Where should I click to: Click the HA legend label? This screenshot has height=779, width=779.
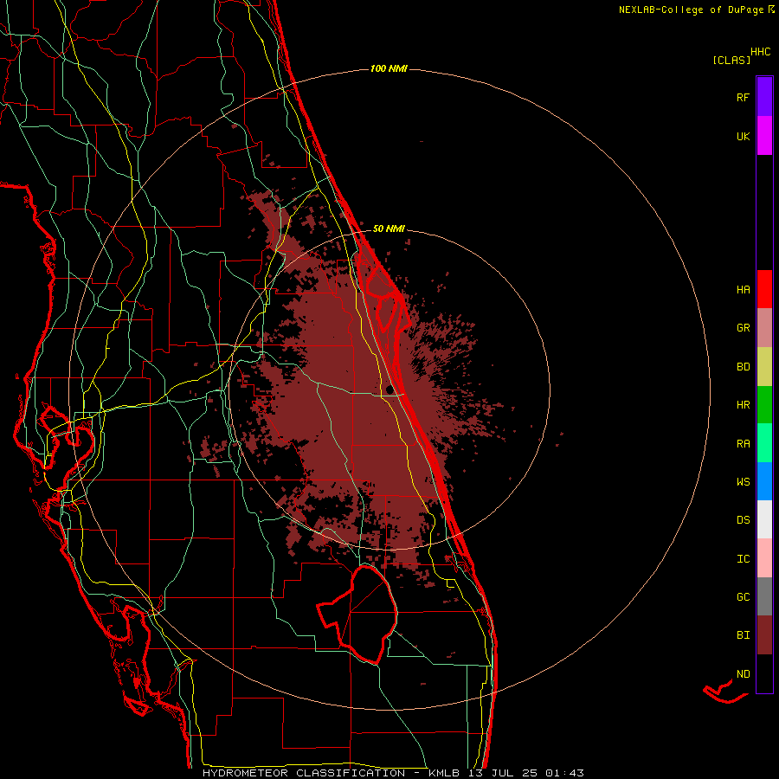pyautogui.click(x=743, y=290)
